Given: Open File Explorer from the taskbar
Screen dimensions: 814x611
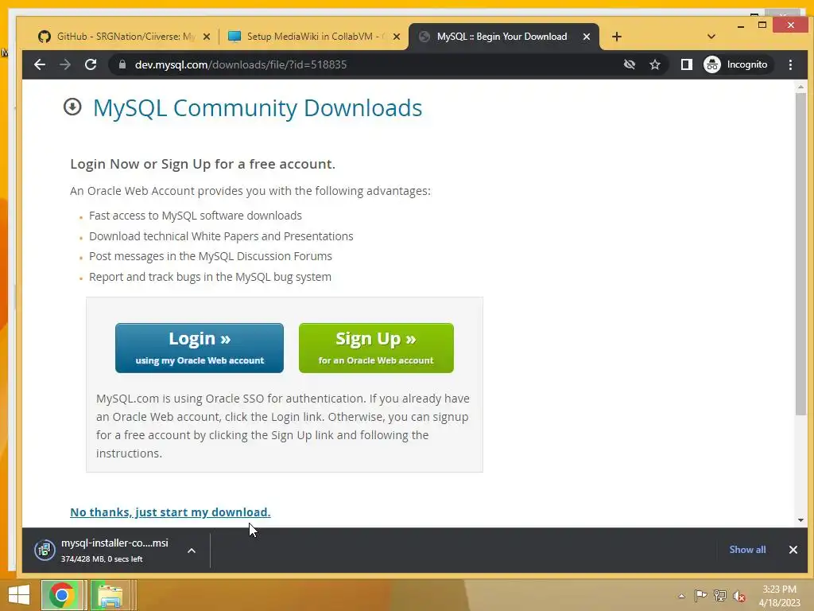Looking at the screenshot, I should point(110,595).
